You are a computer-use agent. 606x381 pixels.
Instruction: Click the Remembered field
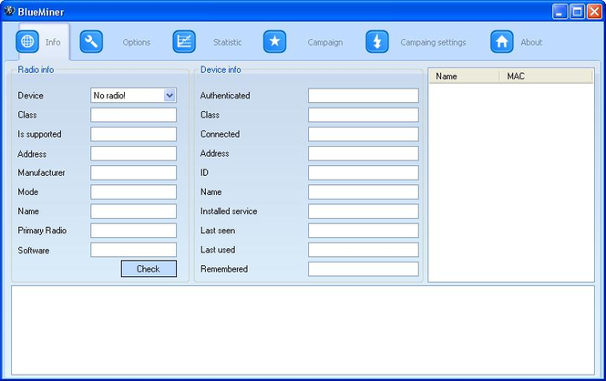(x=364, y=269)
